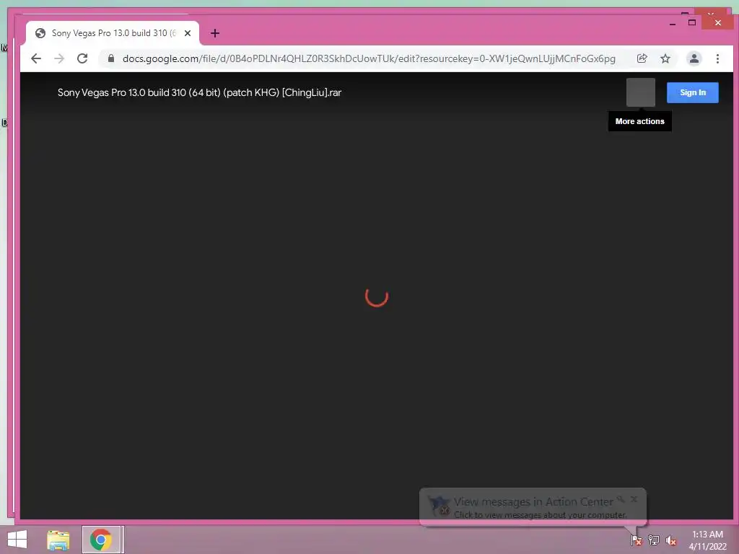Screen dimensions: 739x554
Task: Open File Explorer from the taskbar
Action: coord(58,540)
